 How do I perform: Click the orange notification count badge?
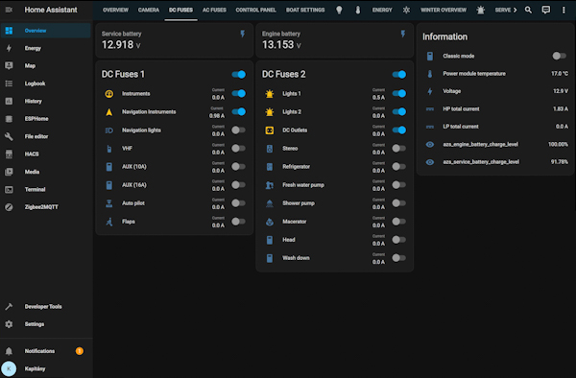80,351
